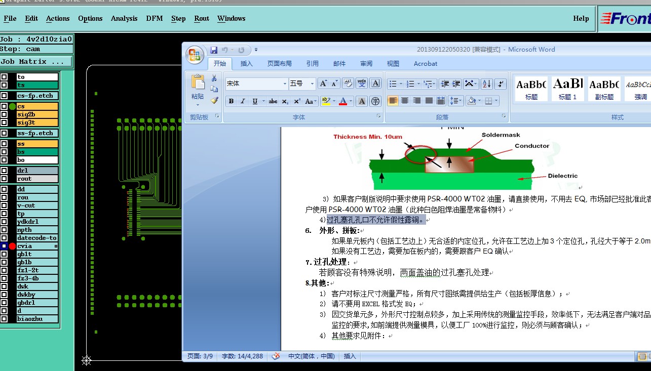Image resolution: width=651 pixels, height=371 pixels.
Task: Switch to 审阅 ribbon tab
Action: point(366,64)
